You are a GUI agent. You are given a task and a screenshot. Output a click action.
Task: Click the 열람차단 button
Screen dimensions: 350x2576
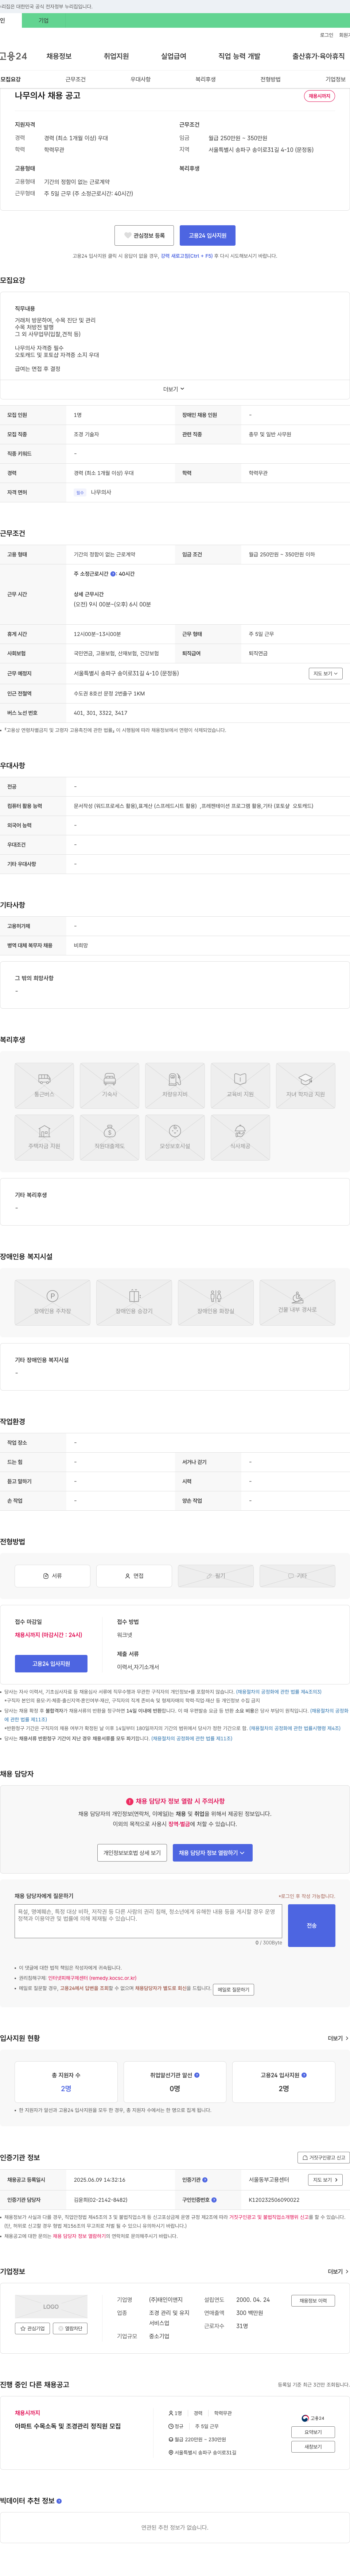click(x=70, y=2328)
